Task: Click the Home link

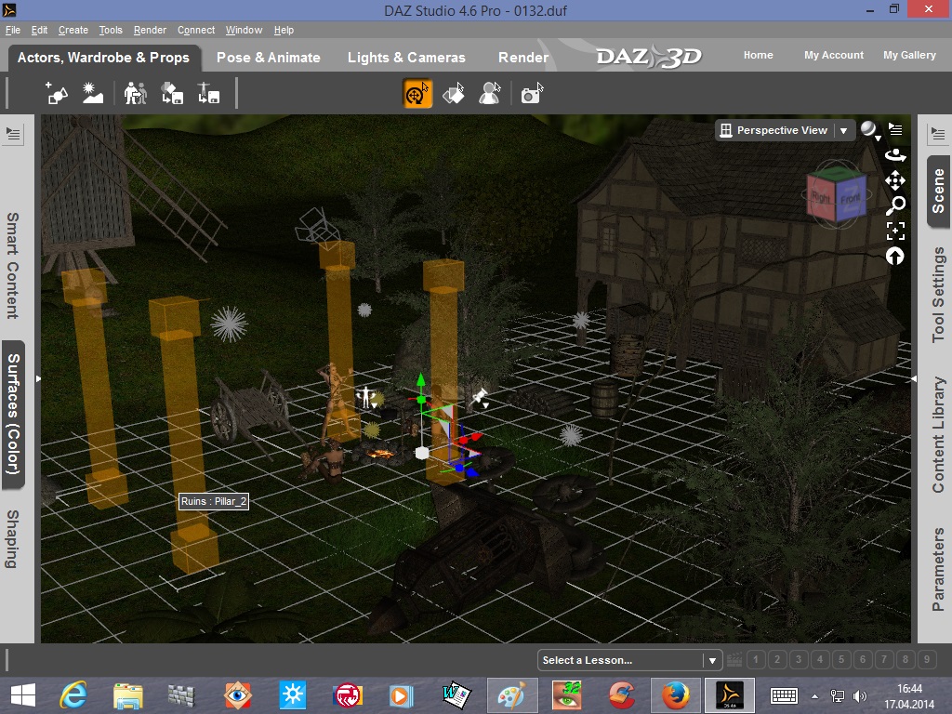Action: tap(759, 55)
